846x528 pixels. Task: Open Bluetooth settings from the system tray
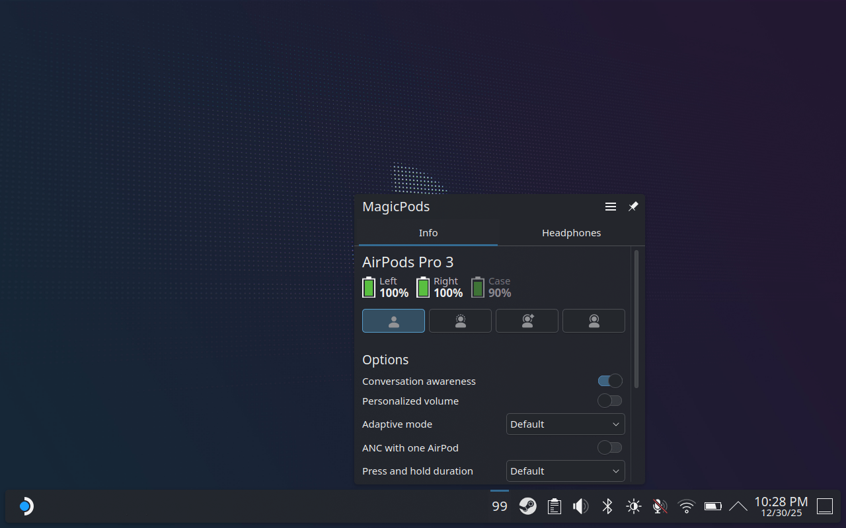point(607,506)
